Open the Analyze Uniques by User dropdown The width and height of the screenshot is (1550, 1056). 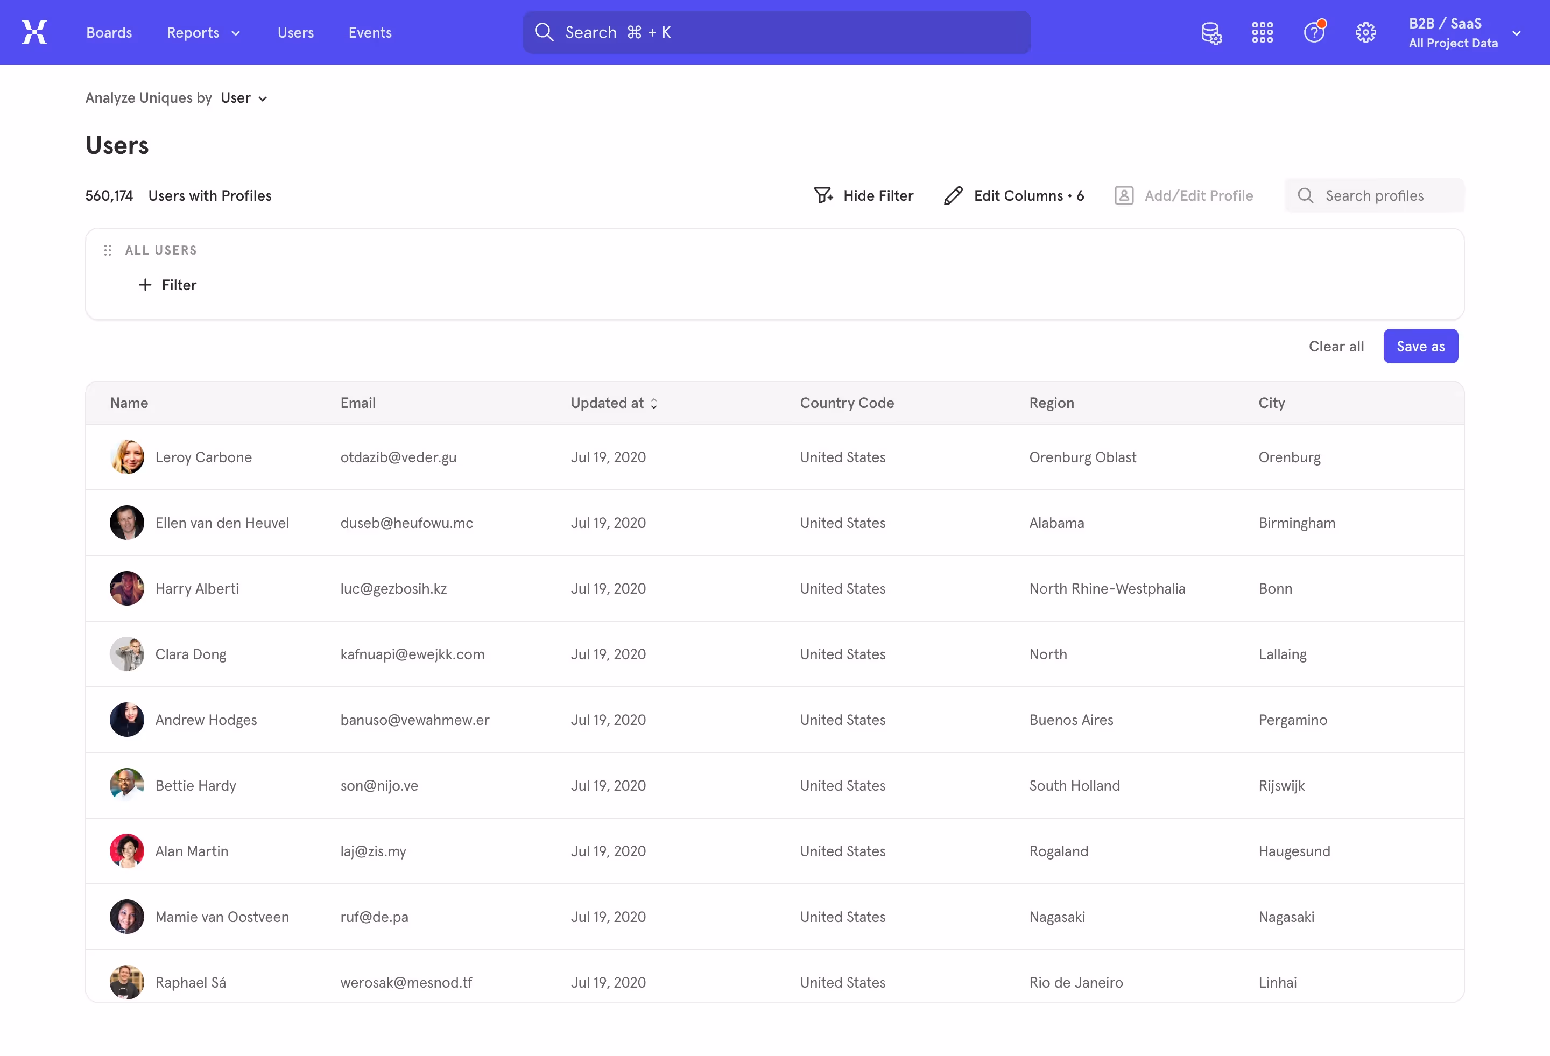tap(243, 98)
